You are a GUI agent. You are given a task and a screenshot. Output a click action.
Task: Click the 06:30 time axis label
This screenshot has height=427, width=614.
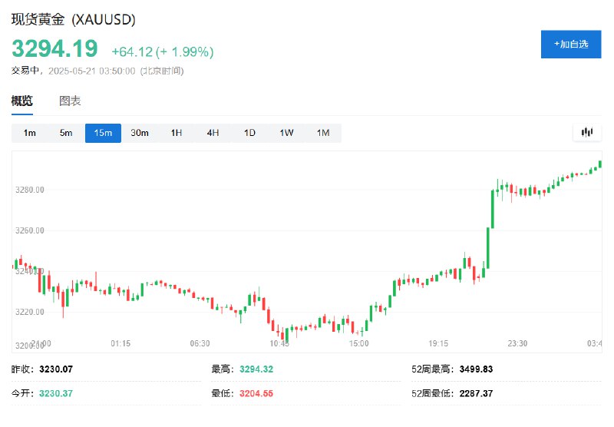click(x=200, y=343)
